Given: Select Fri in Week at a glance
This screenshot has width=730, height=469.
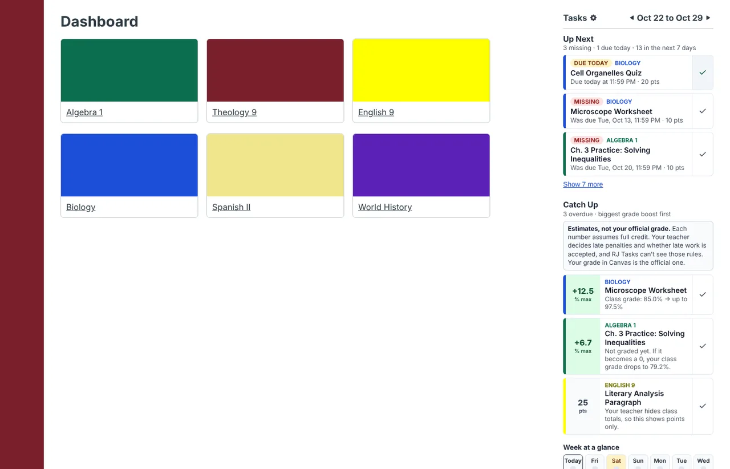Looking at the screenshot, I should click(x=595, y=462).
